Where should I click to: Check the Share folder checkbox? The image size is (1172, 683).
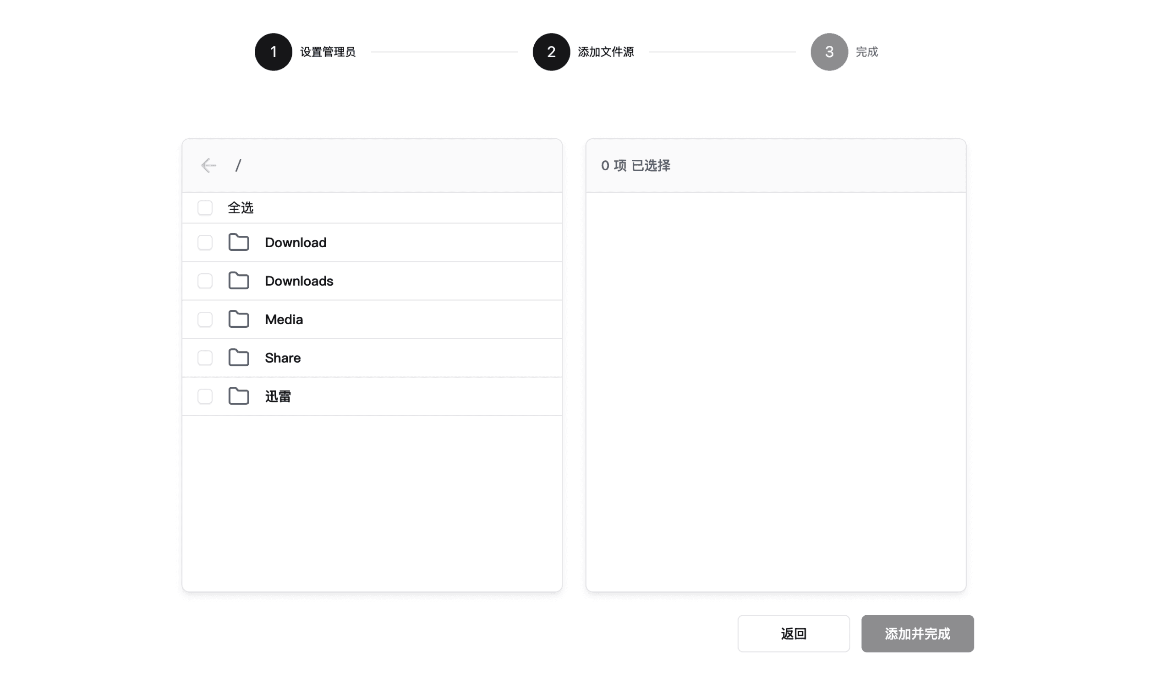[205, 358]
